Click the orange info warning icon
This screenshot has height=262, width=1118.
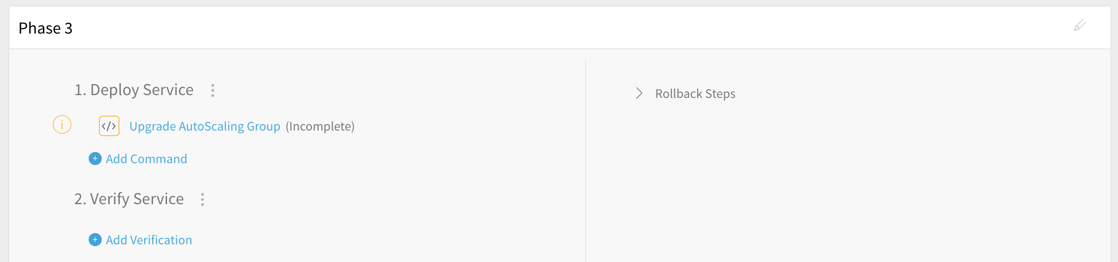coord(62,125)
